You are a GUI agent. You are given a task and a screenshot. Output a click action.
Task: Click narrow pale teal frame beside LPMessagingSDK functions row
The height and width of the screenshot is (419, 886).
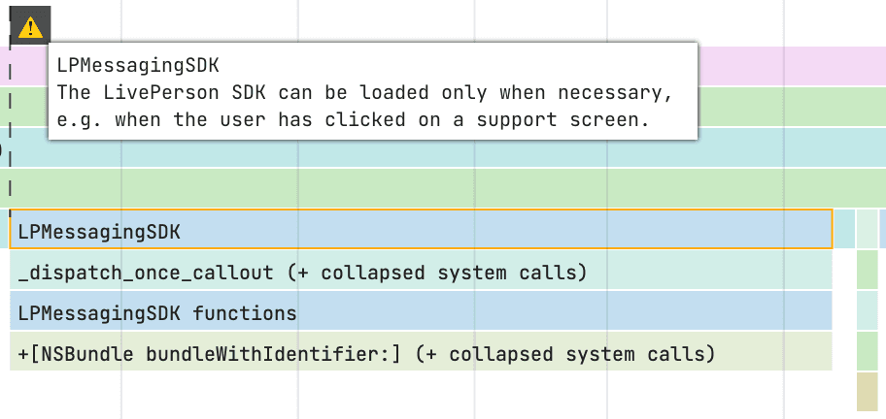[x=867, y=311]
